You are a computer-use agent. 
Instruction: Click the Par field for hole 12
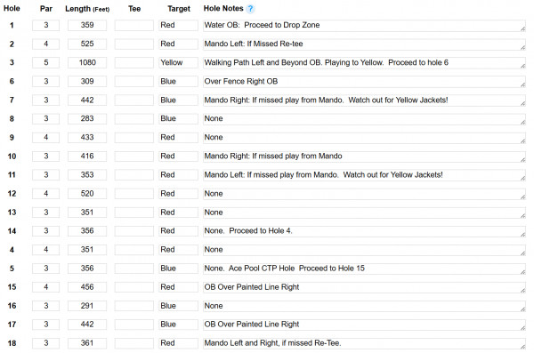click(x=46, y=194)
